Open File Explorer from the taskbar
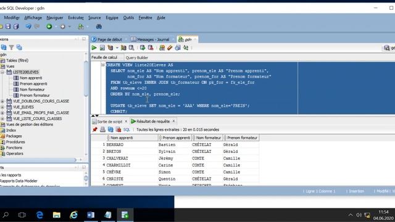This screenshot has height=222, width=395. tap(56, 215)
